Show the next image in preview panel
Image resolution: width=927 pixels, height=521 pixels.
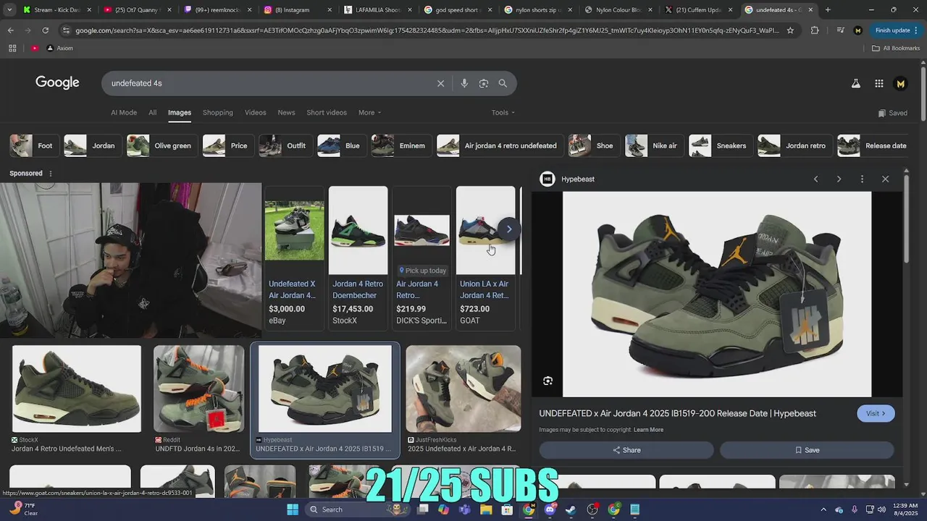[x=839, y=179]
